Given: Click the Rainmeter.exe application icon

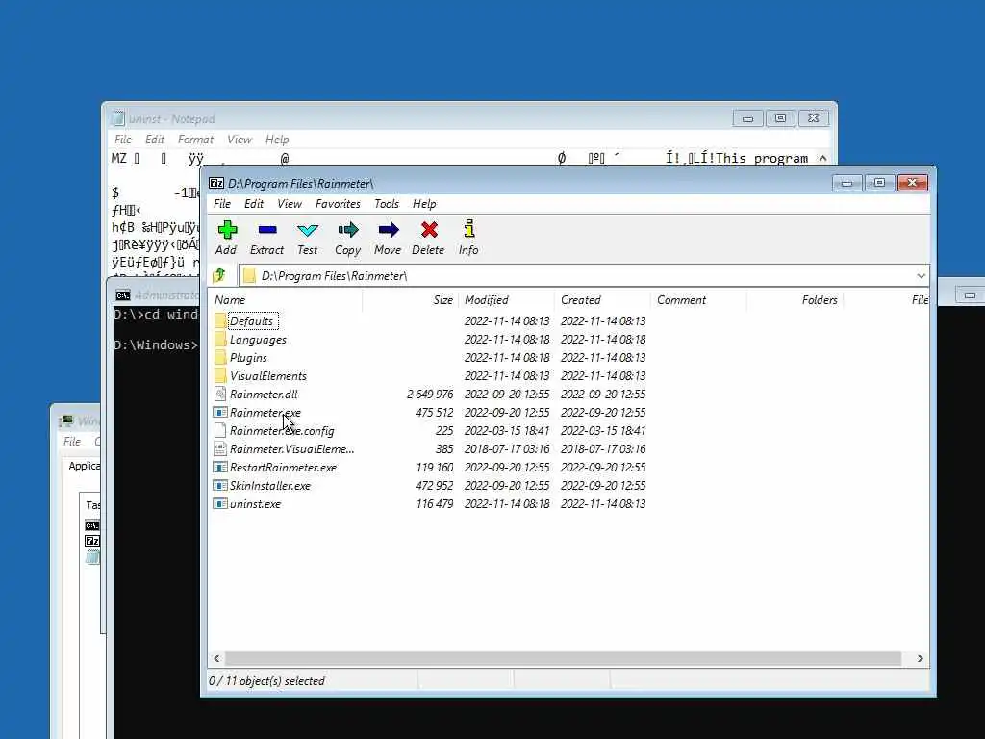Looking at the screenshot, I should (220, 412).
